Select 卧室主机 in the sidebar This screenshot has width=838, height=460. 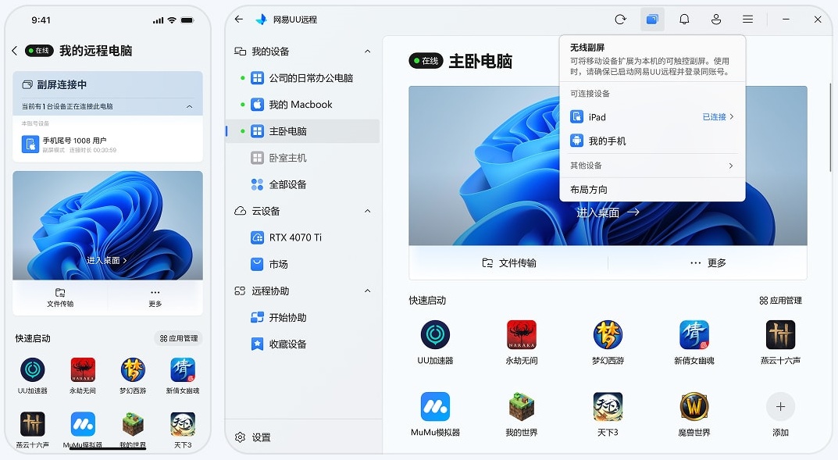(x=303, y=158)
